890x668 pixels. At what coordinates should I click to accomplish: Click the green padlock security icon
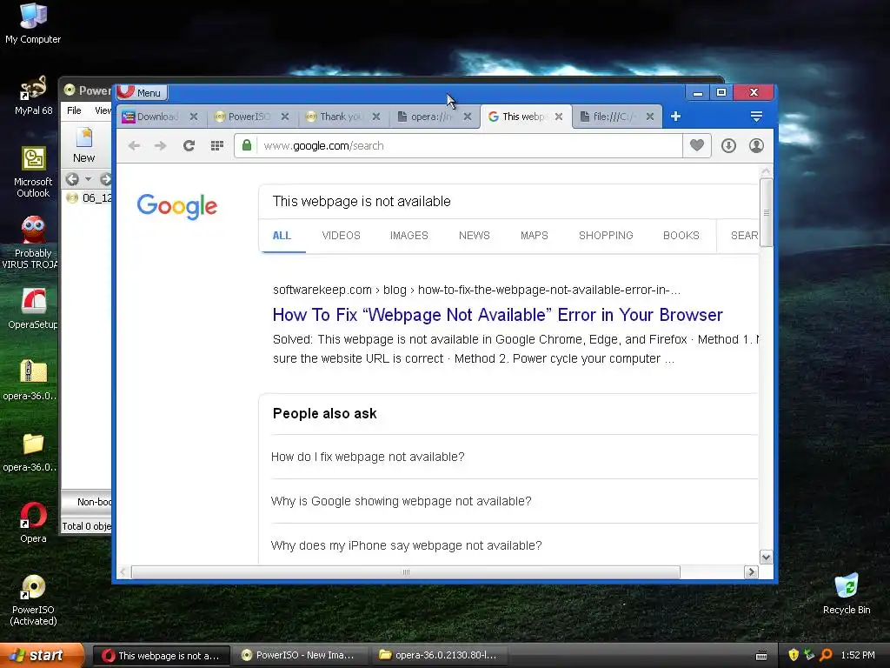247,146
